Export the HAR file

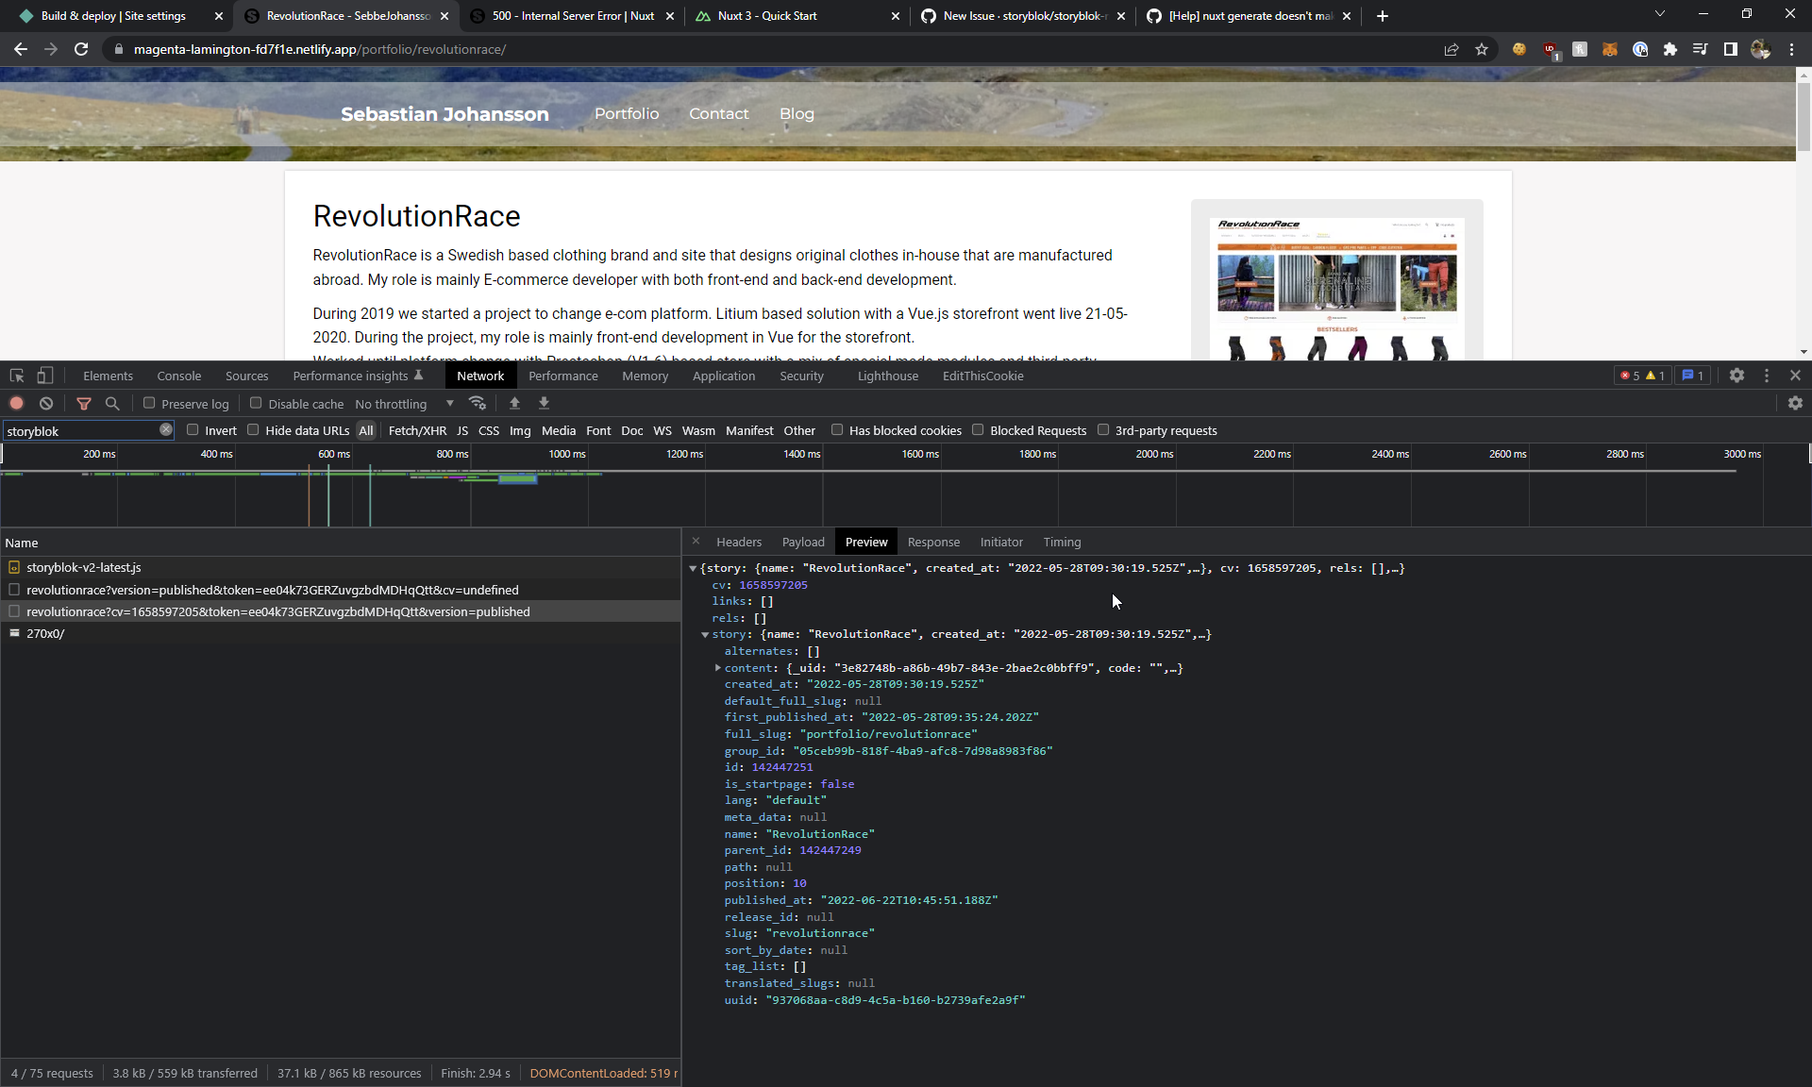544,403
